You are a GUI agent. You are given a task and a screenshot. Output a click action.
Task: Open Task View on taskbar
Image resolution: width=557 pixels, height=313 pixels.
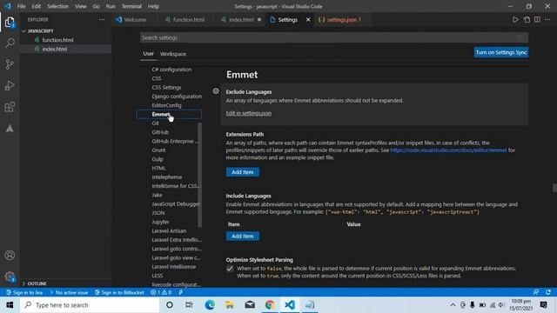[189, 305]
